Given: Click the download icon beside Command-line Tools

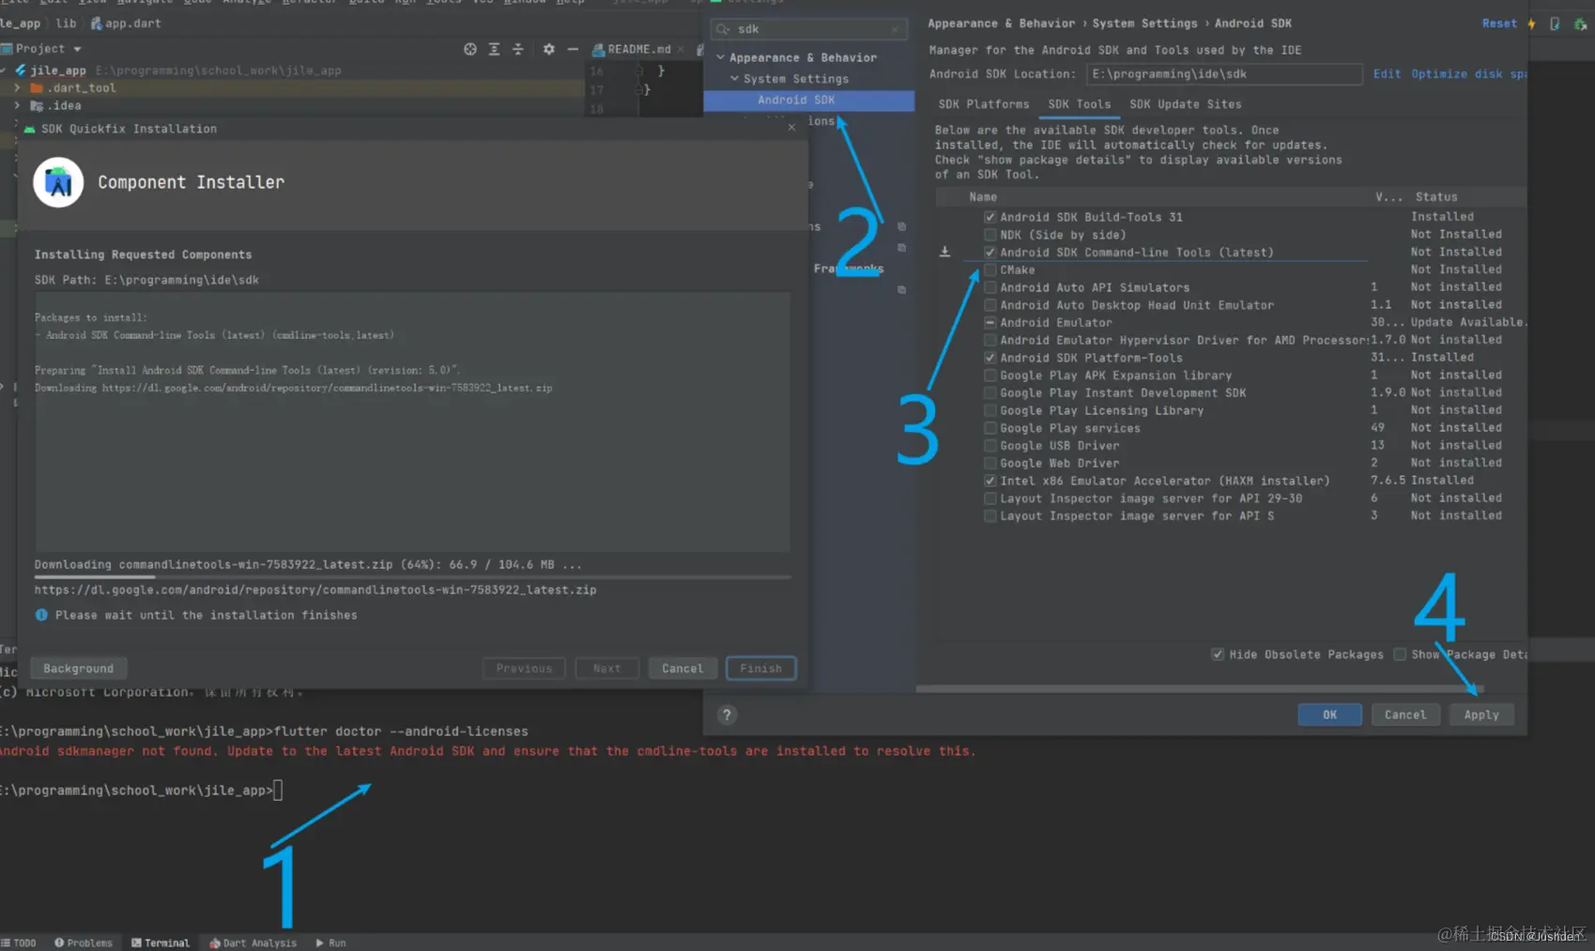Looking at the screenshot, I should click(x=944, y=252).
